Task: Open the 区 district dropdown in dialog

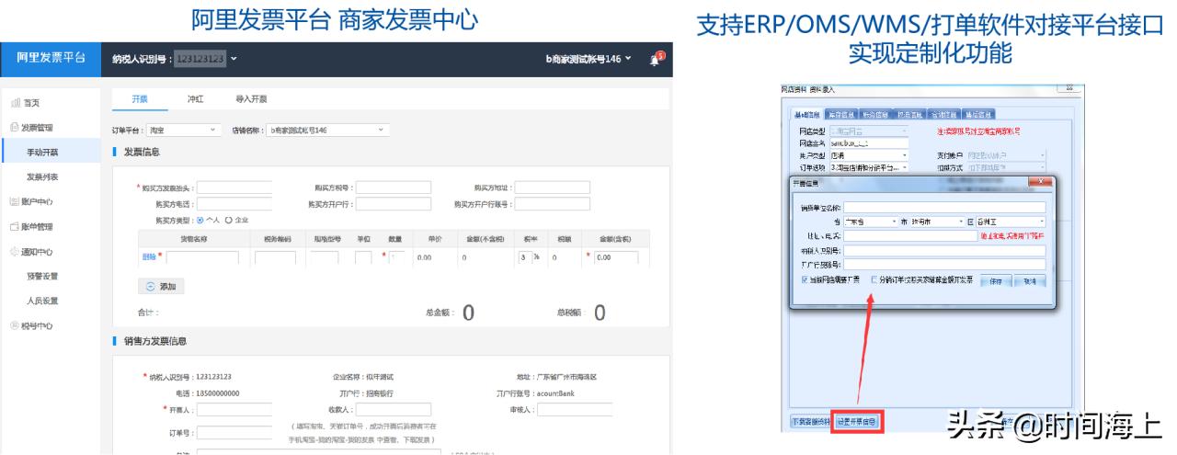Action: tap(1010, 222)
